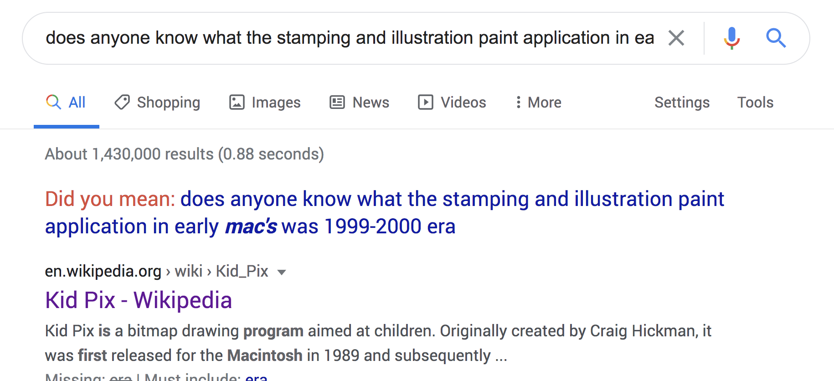Click the Images picture icon

coord(237,102)
